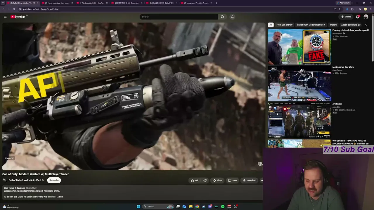The height and width of the screenshot is (210, 374).
Task: Open the Arc Raider stream thumbnail
Action: point(299,120)
